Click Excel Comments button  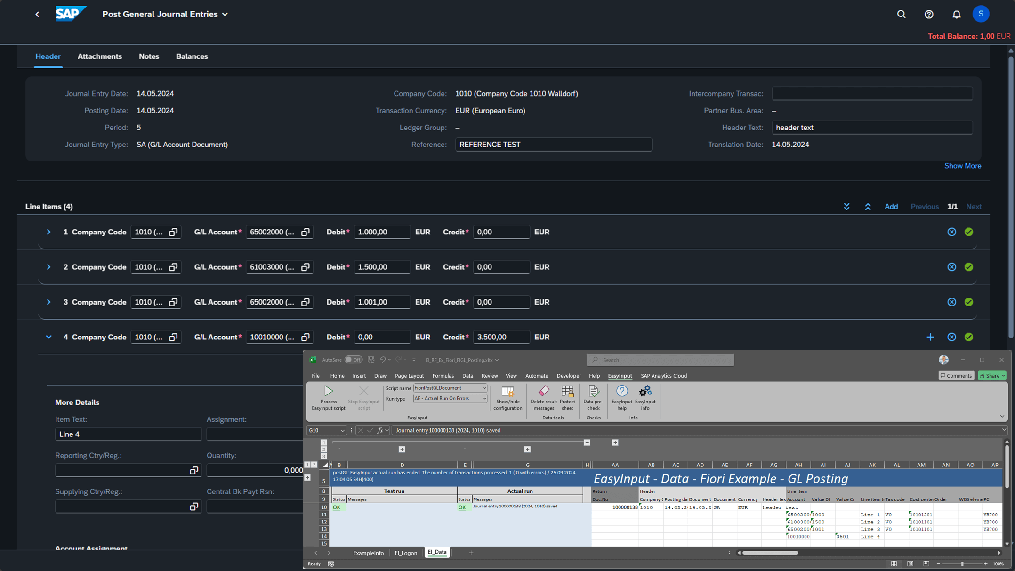956,376
